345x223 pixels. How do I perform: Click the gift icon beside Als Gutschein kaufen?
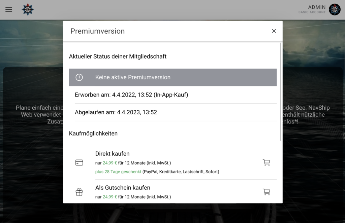click(79, 192)
